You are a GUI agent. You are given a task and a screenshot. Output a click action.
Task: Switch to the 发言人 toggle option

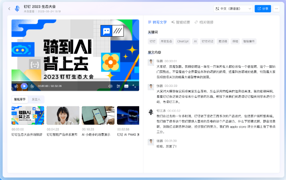pyautogui.click(x=36, y=99)
